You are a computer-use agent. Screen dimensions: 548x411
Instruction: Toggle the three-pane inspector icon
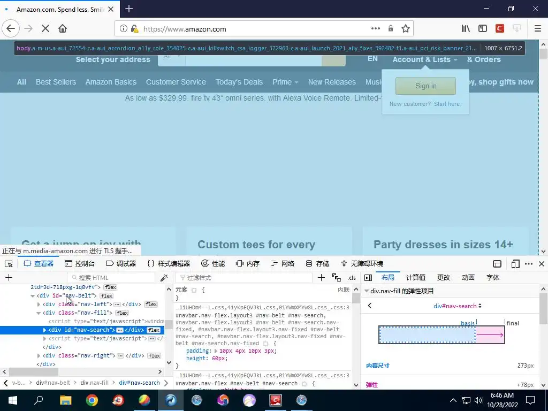[368, 278]
